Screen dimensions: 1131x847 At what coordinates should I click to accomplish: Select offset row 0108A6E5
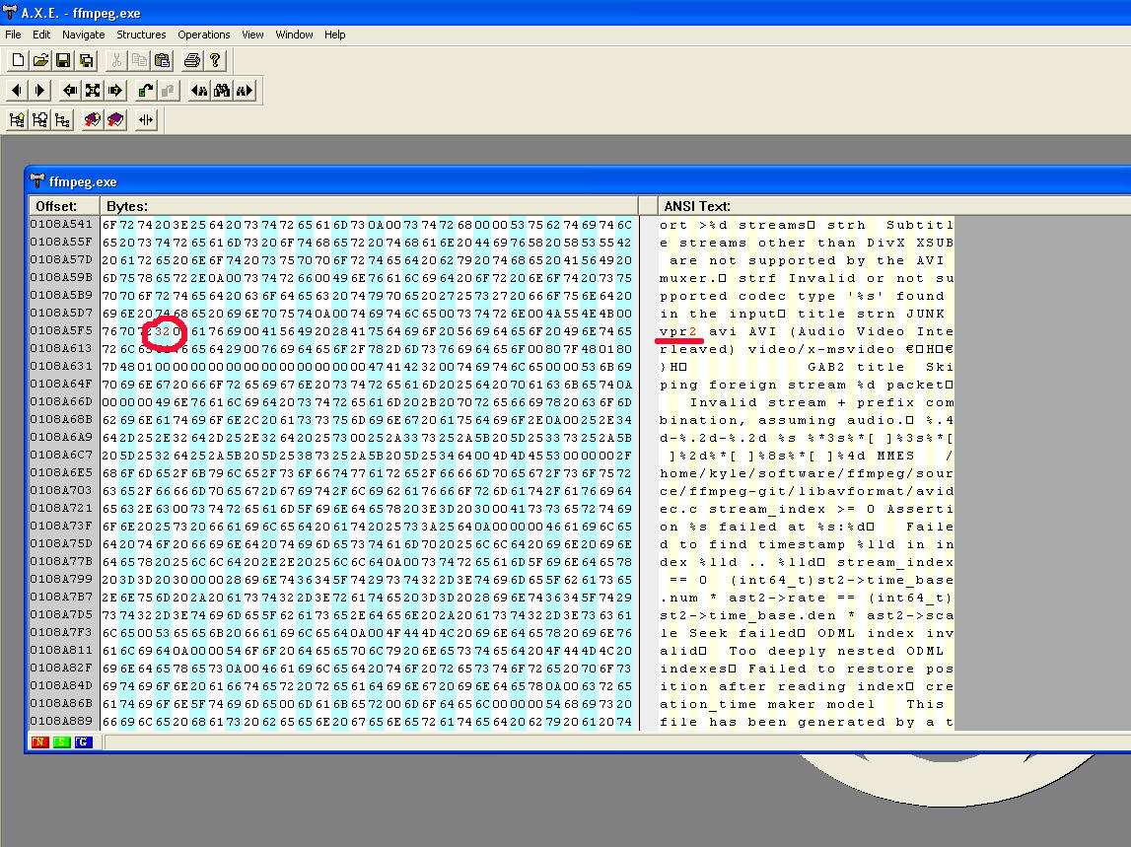coord(61,472)
